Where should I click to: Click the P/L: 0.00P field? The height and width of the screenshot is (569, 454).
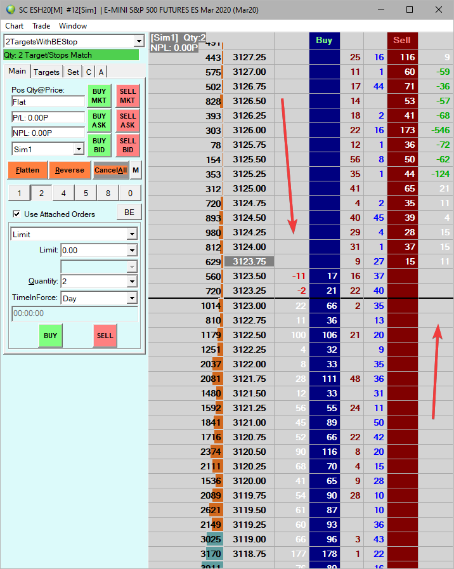(48, 117)
